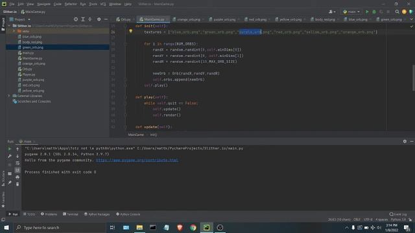Click the Collapse All icon in Project panel
This screenshot has width=415, height=233.
pyautogui.click(x=90, y=19)
